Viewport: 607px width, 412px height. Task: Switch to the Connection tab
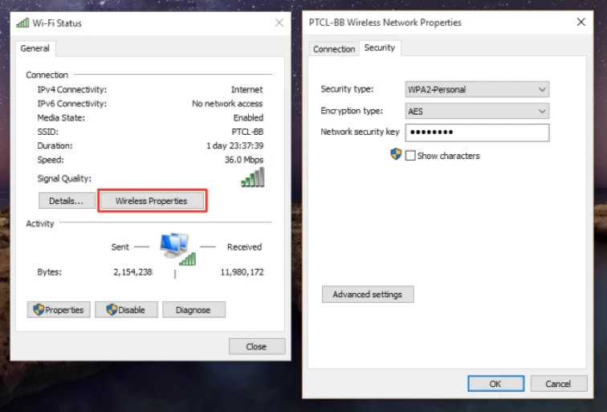click(x=334, y=49)
